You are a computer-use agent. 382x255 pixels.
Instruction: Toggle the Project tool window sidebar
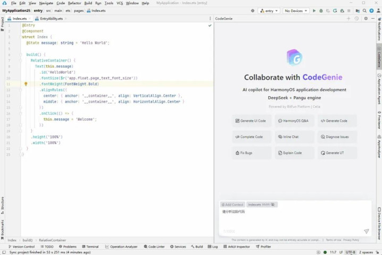[3, 22]
